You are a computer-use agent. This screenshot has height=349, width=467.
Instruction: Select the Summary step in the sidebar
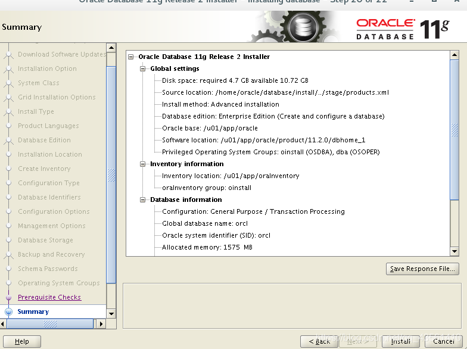33,311
